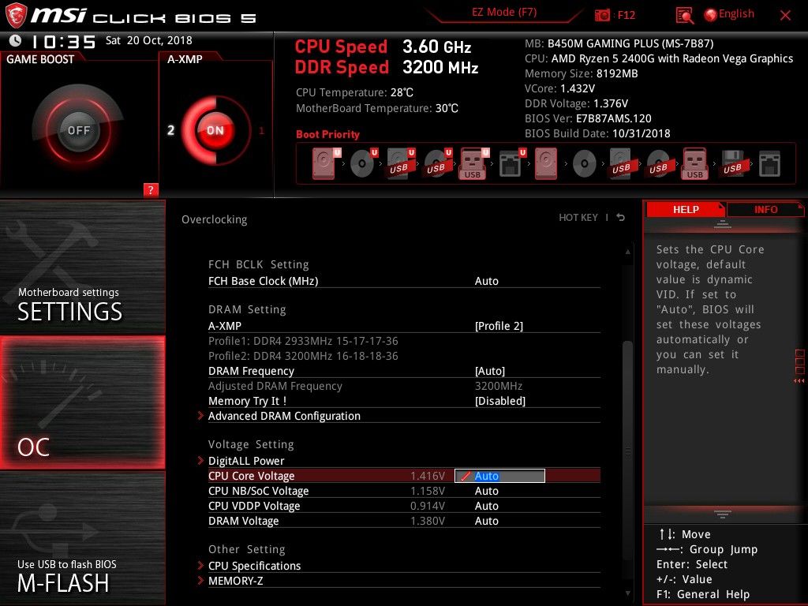Open the OC overclocking section
Viewport: 808px width, 606px height.
[x=82, y=403]
